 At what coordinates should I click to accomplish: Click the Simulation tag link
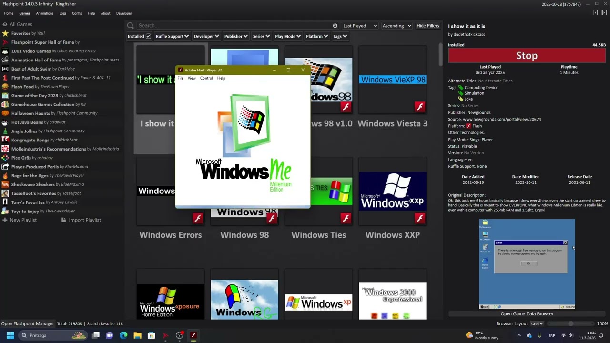[474, 93]
